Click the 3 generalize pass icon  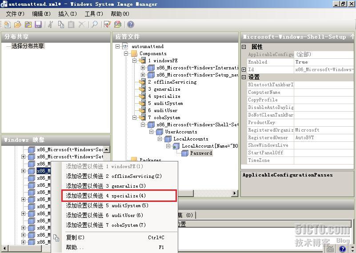(x=142, y=89)
